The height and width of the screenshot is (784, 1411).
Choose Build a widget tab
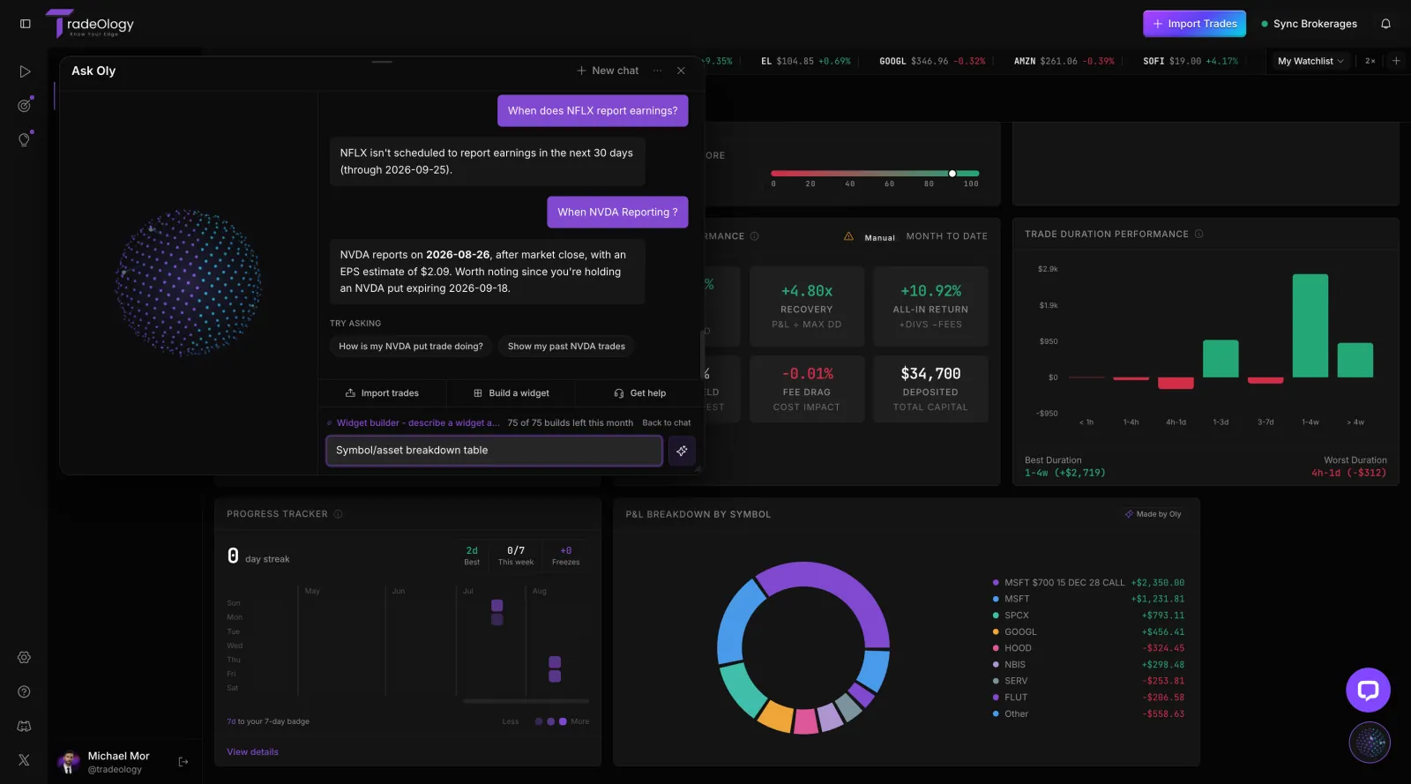(x=511, y=393)
